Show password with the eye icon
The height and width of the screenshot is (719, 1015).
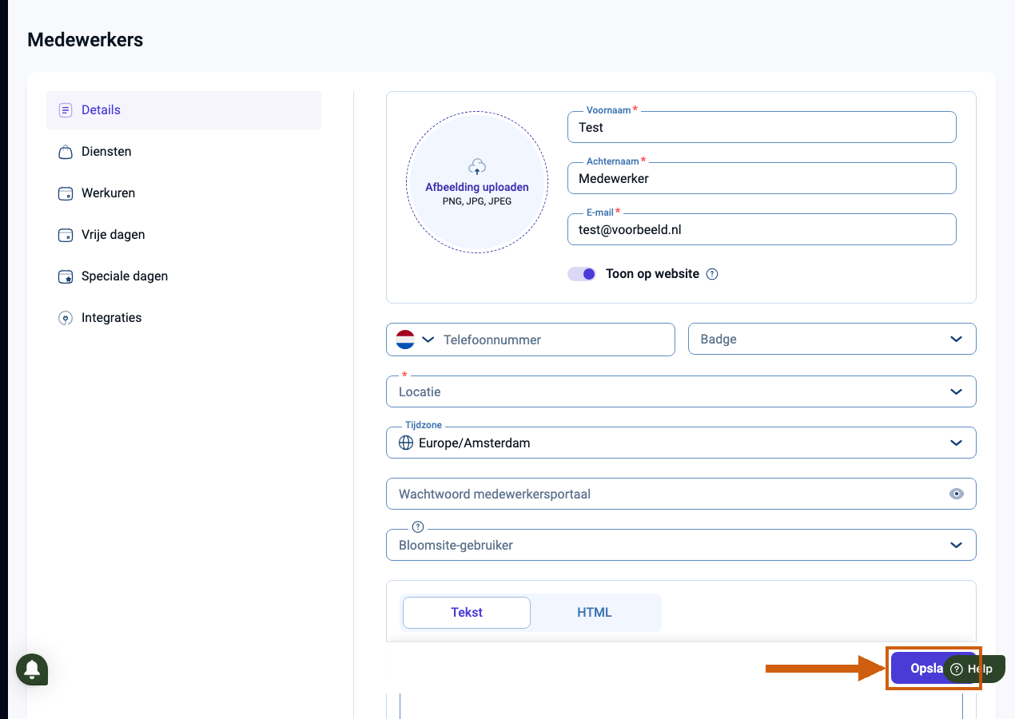pyautogui.click(x=957, y=494)
